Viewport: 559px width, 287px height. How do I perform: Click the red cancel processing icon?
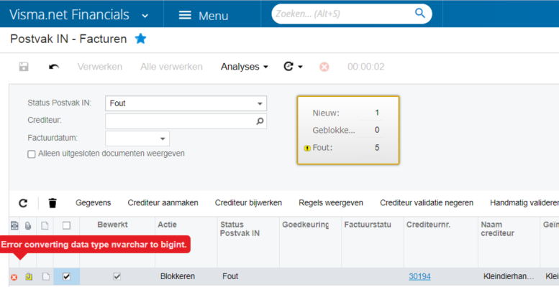point(324,67)
